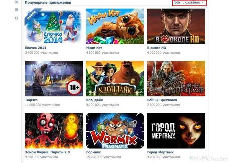
Task: Open the Все приложения dropdown
Action: [189, 3]
